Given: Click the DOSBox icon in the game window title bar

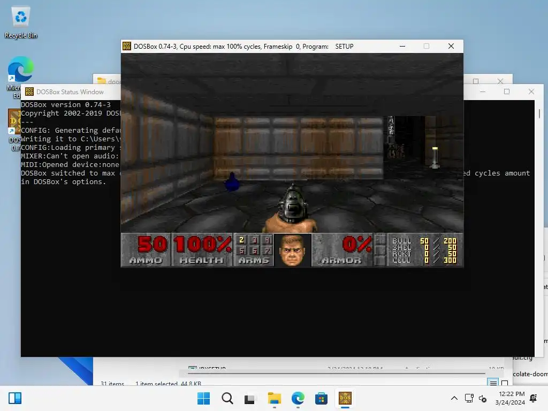Looking at the screenshot, I should 127,46.
